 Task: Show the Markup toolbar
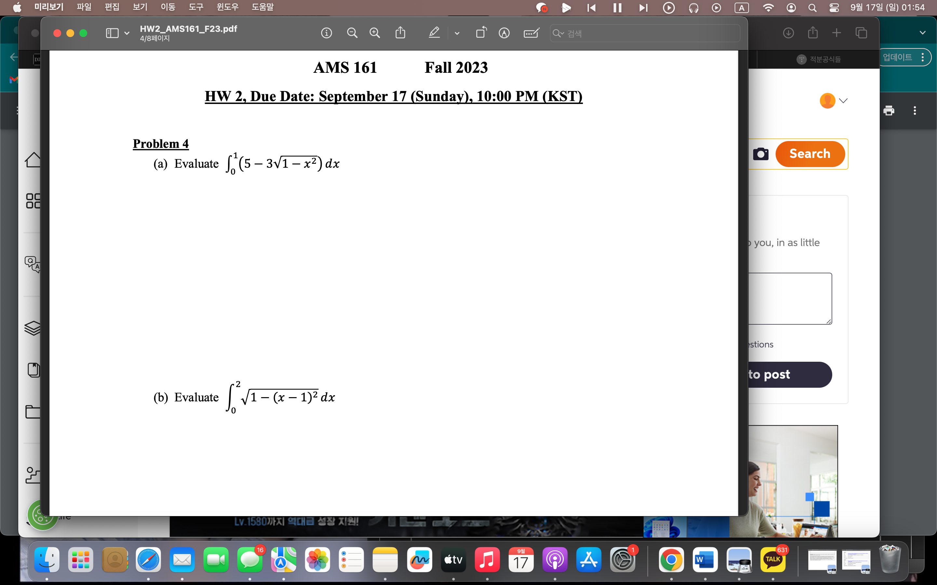(504, 33)
